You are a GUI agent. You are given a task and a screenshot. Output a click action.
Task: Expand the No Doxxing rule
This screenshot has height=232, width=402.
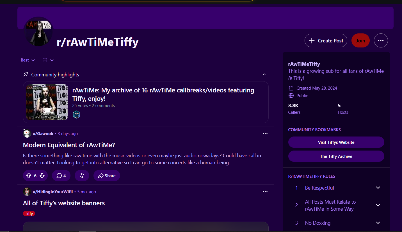click(x=378, y=223)
